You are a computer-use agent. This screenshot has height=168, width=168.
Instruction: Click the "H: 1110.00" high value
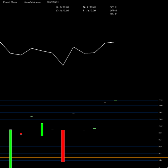coord(89,7)
